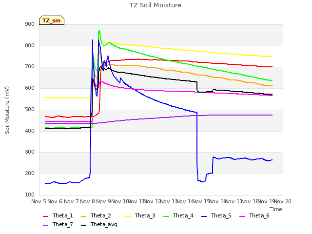Viewport: 312px width, 234px height.
Task: Click the green Theta_4 legend swatch
Action: coord(166,216)
